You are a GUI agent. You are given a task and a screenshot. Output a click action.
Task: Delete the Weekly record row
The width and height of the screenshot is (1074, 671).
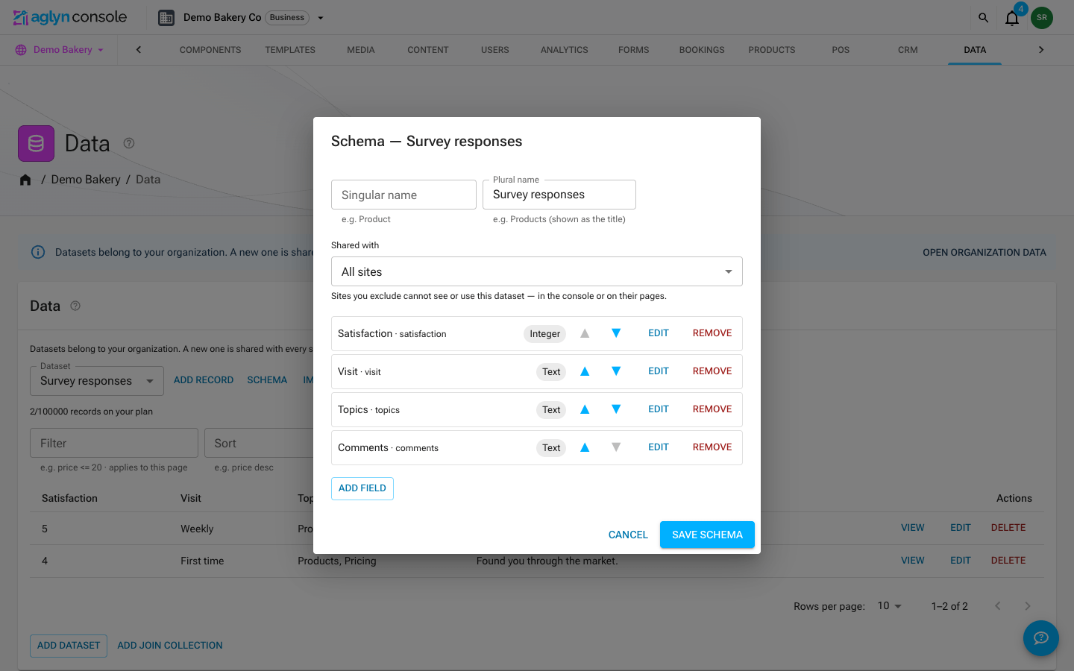pyautogui.click(x=1008, y=528)
